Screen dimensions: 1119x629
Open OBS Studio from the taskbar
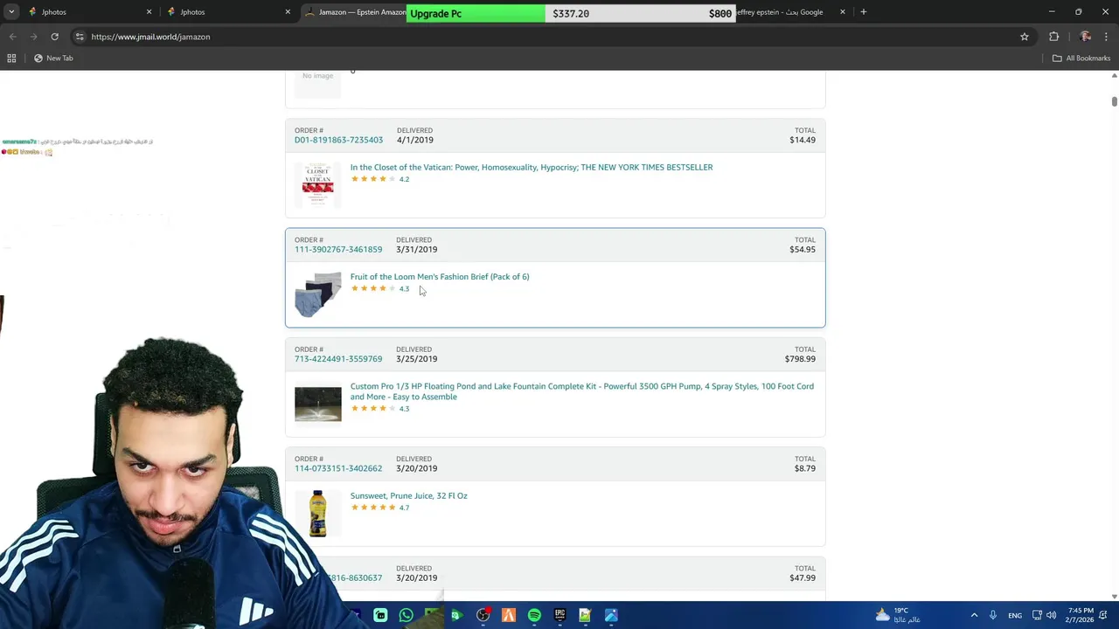[483, 616]
